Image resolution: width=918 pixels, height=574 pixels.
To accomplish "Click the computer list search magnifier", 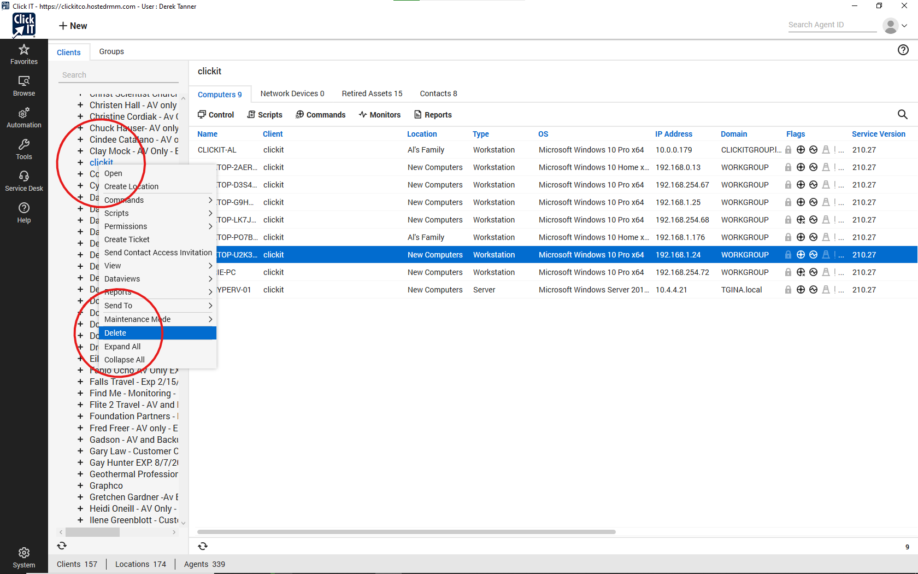I will click(x=903, y=114).
